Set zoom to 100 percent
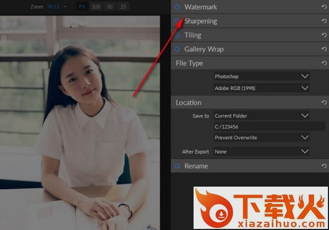The image size is (329, 230). (97, 7)
